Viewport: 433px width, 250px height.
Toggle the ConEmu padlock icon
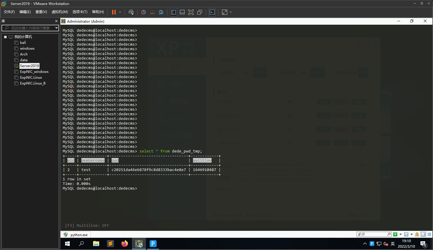[417, 234]
